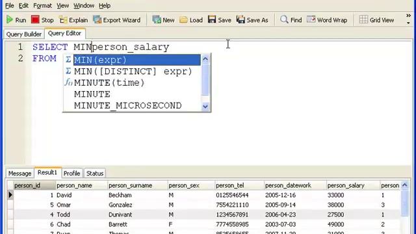416x234 pixels.
Task: Click the Save As icon
Action: pos(240,19)
